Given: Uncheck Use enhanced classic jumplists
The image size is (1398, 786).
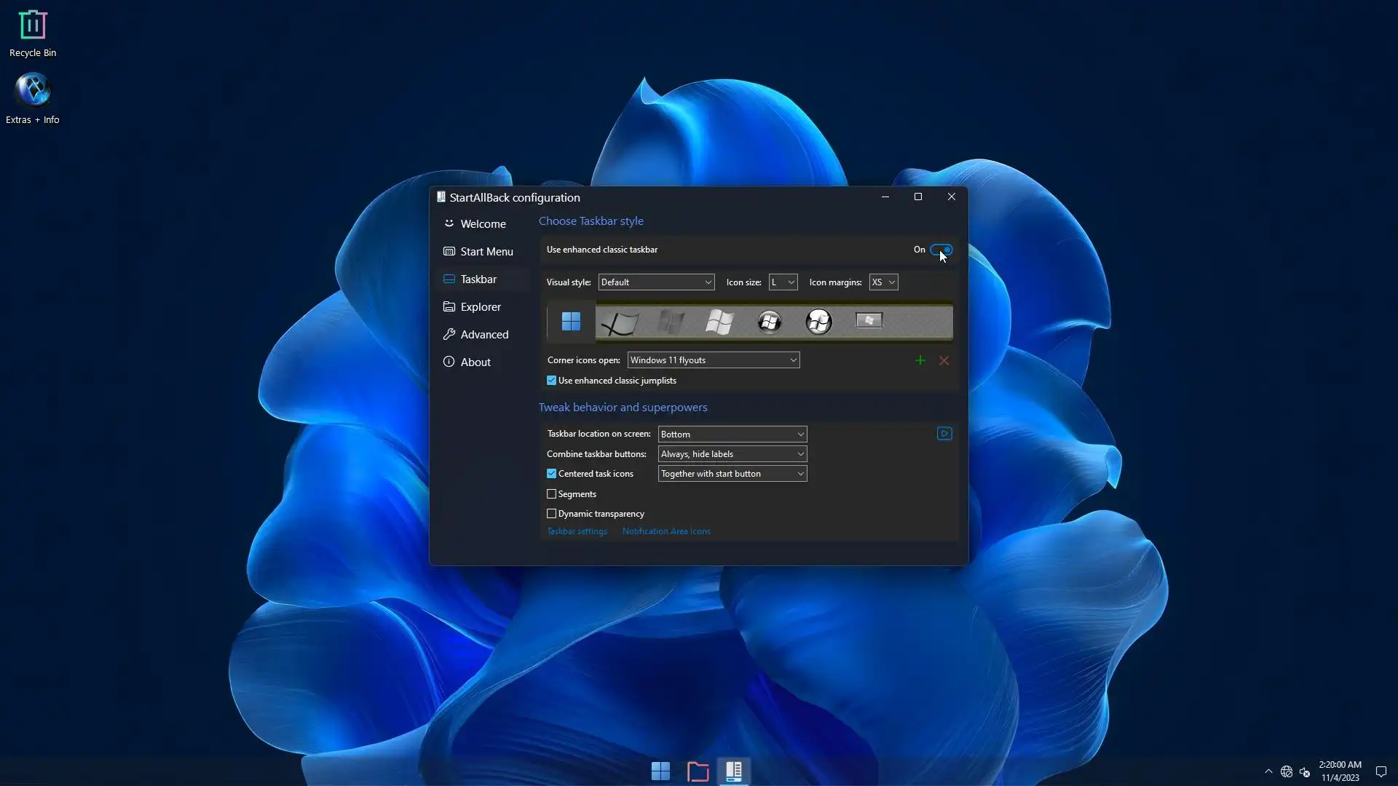Looking at the screenshot, I should (551, 381).
